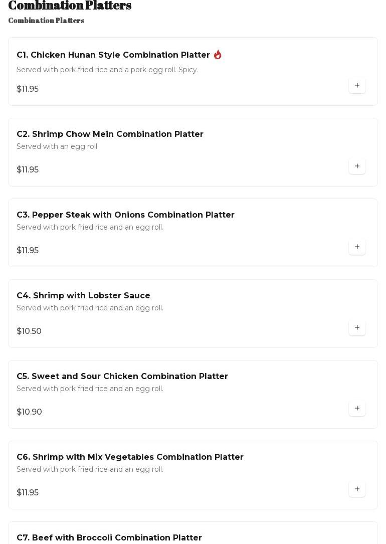Add Shrimp with Mix Vegetables platter

[357, 489]
